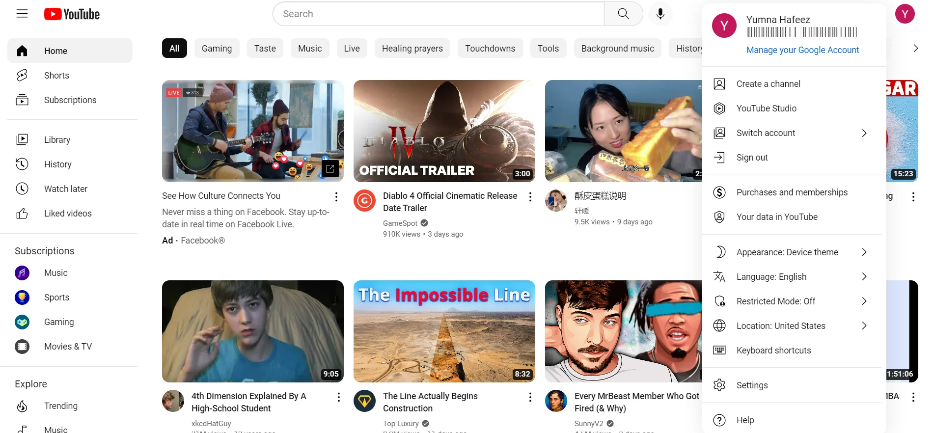Play the 9:05 4th Dimension thumbnail

pyautogui.click(x=253, y=331)
